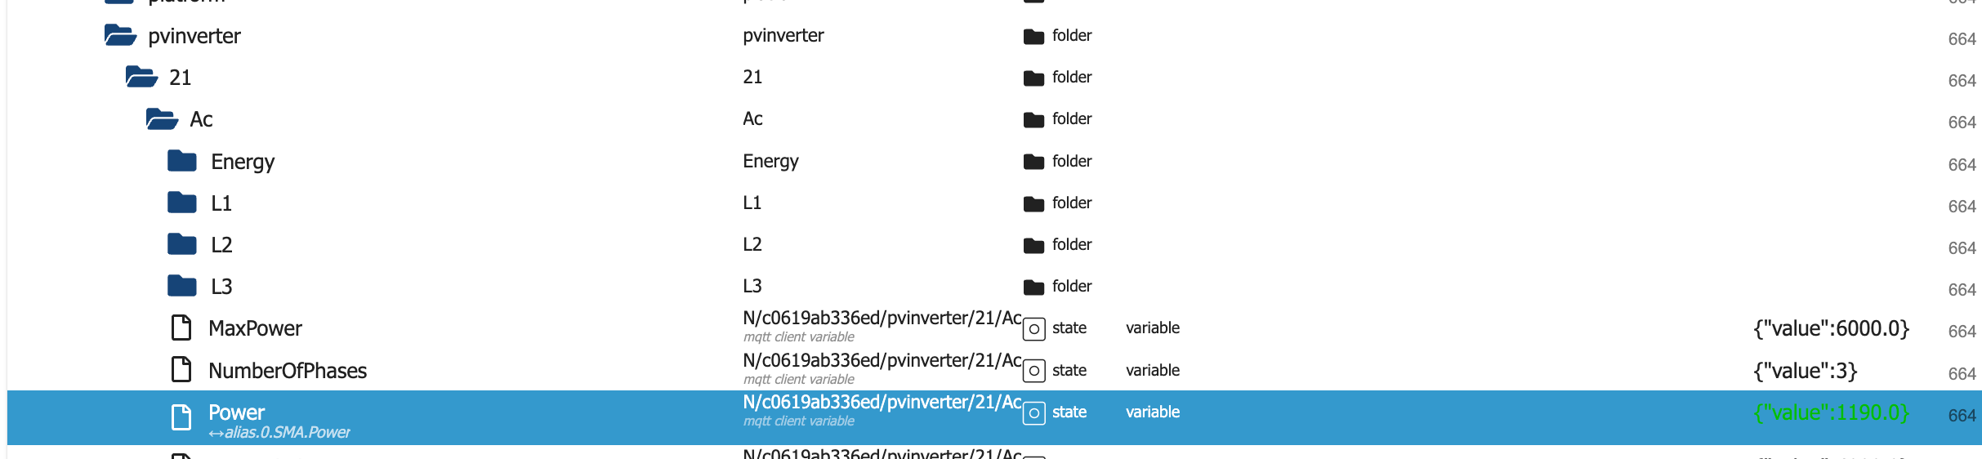This screenshot has width=1982, height=459.
Task: Click the blue L2 folder icon
Action: 182,244
